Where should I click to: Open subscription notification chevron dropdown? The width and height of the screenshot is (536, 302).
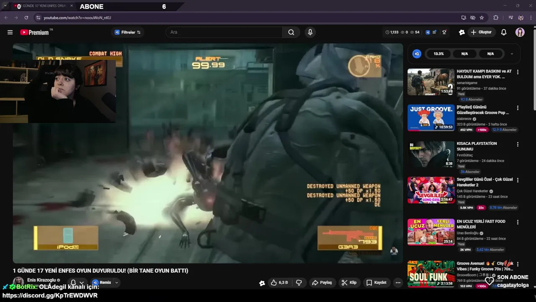click(x=82, y=283)
